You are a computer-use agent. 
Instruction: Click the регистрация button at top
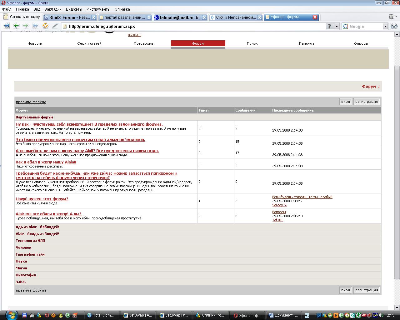[367, 102]
